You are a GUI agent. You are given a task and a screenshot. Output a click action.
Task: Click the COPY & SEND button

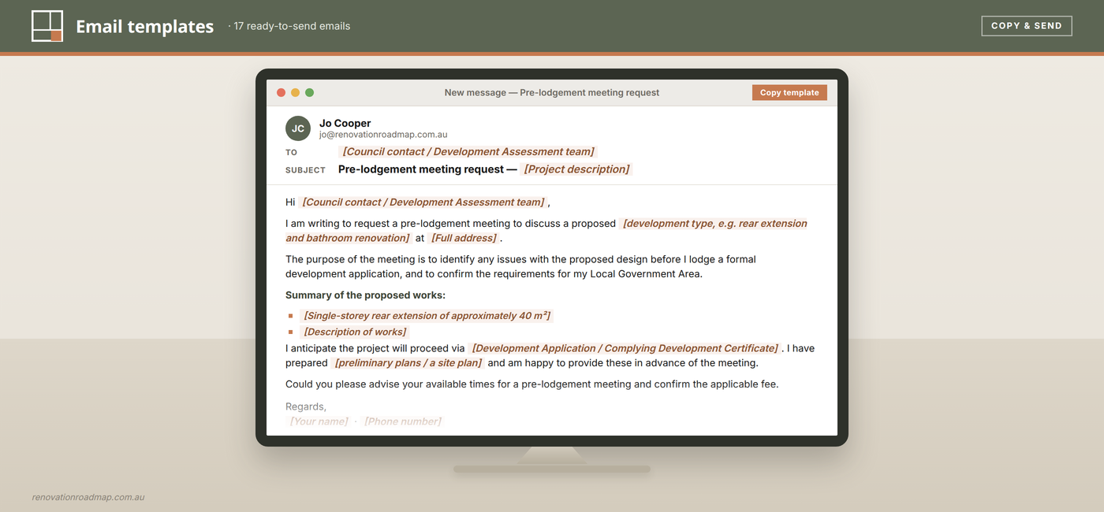tap(1027, 26)
